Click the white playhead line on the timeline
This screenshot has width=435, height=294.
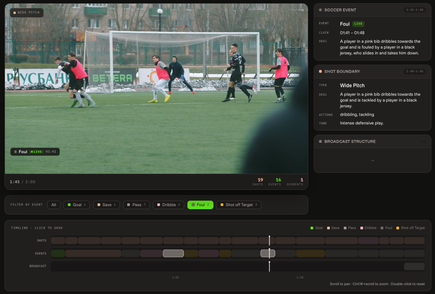coord(269,254)
